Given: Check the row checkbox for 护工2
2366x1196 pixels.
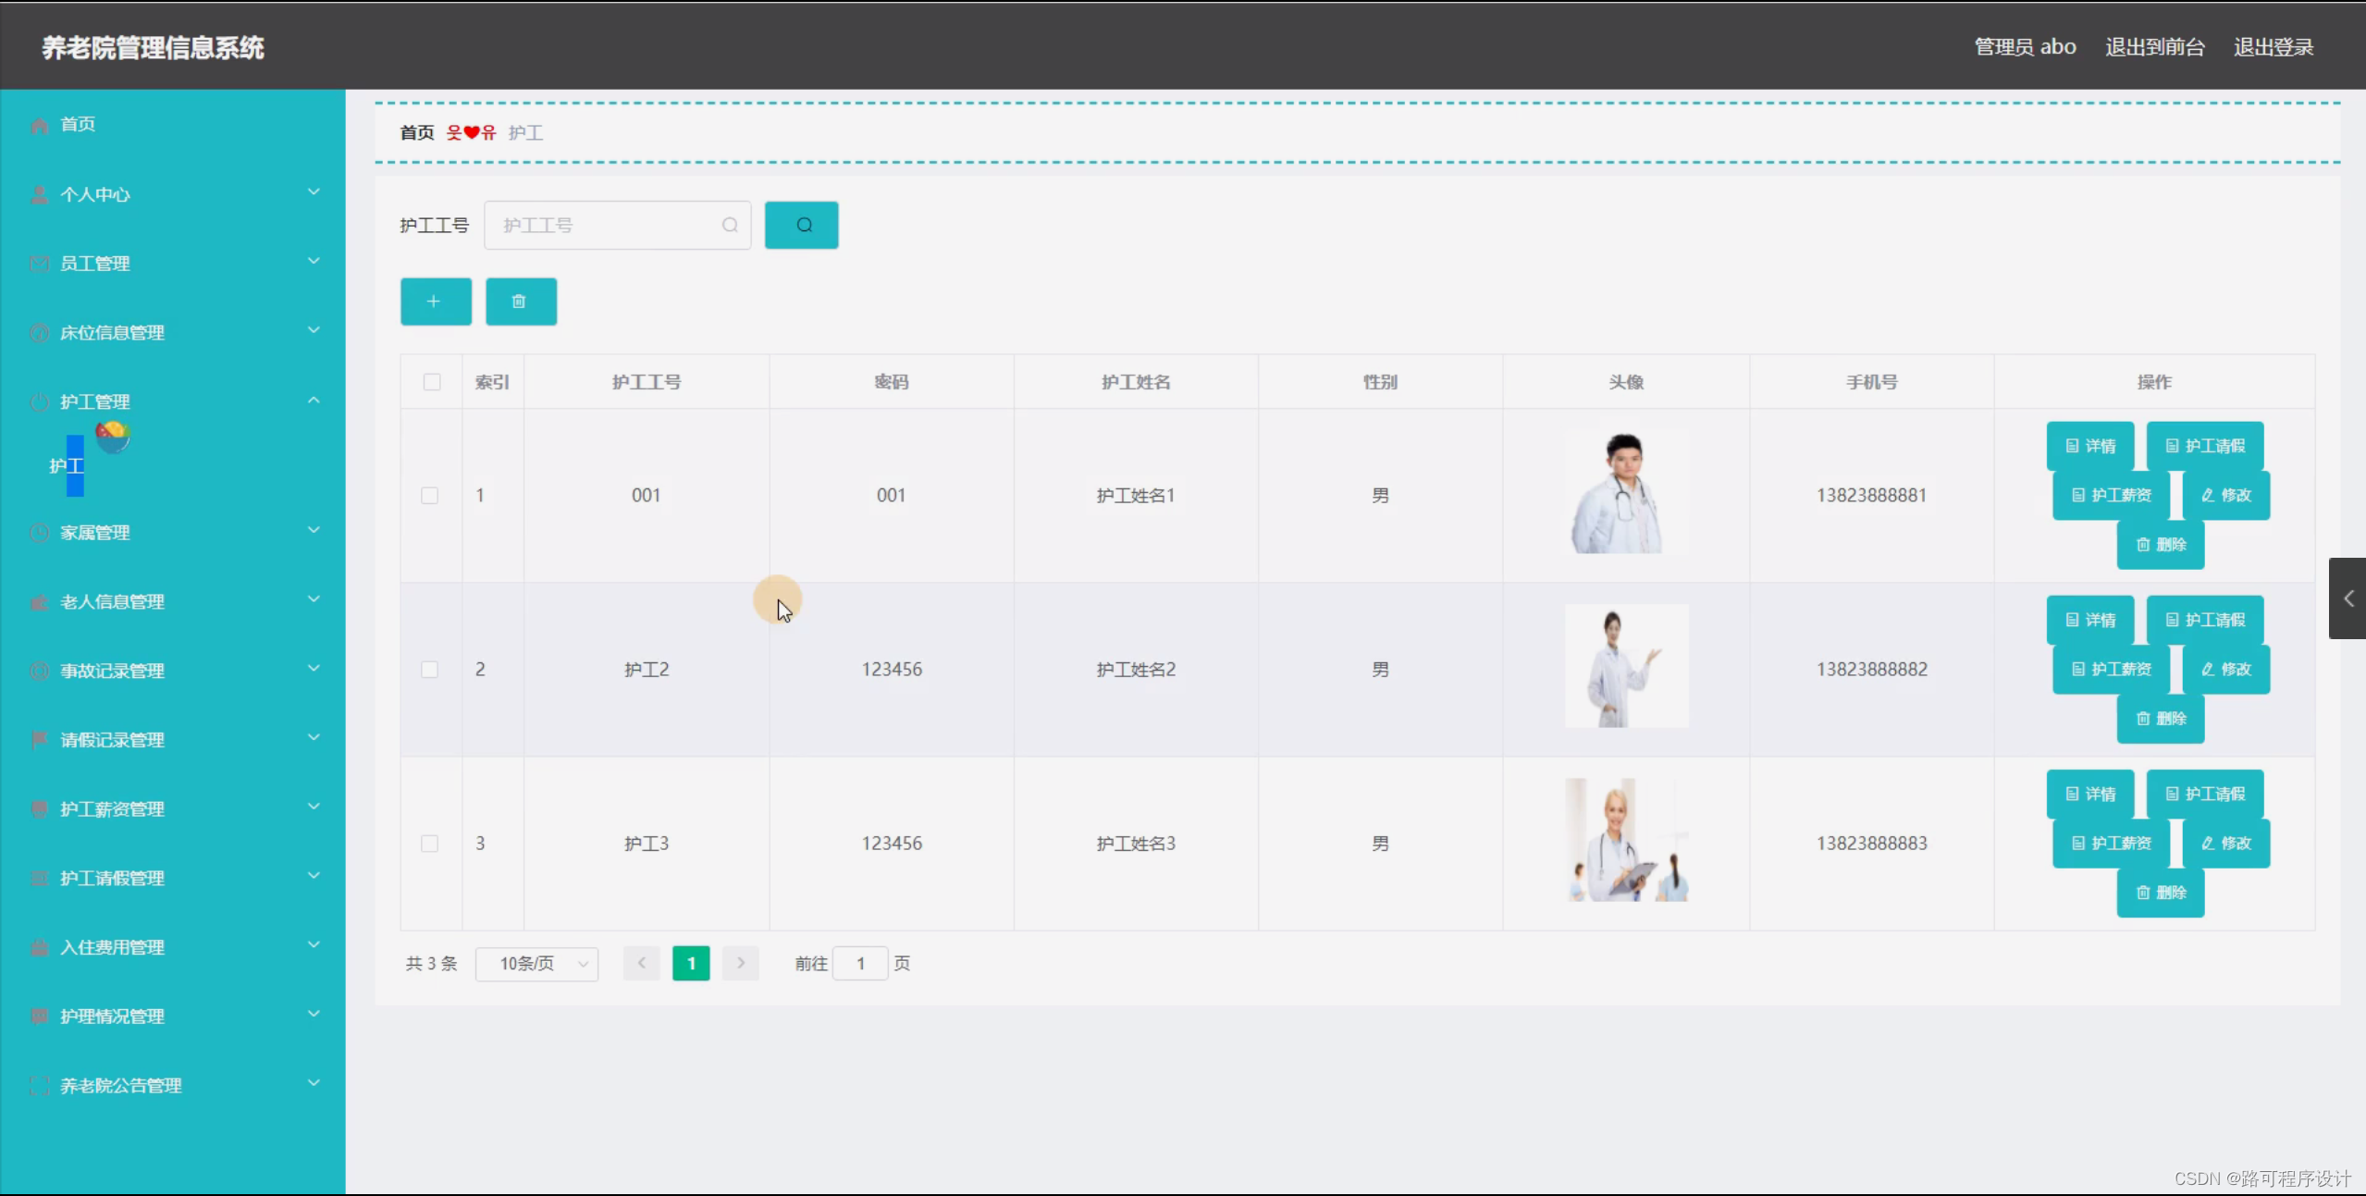Looking at the screenshot, I should (431, 669).
